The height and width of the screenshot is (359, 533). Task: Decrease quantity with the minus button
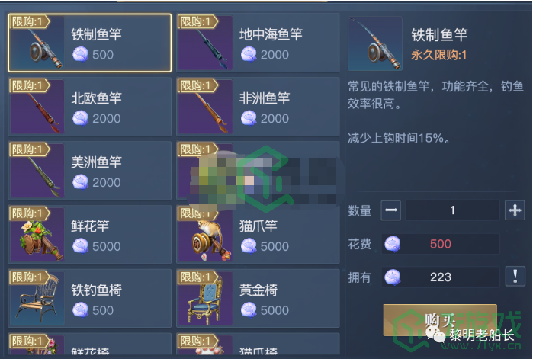(x=391, y=210)
